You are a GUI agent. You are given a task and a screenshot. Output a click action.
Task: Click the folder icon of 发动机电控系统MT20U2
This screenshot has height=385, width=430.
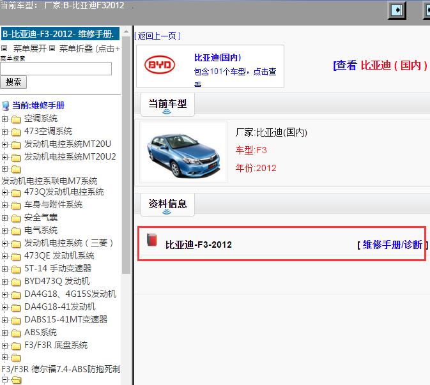click(16, 158)
